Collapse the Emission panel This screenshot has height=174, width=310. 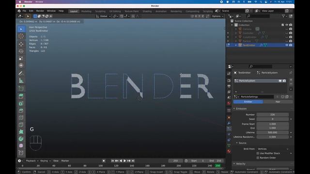coord(241,109)
